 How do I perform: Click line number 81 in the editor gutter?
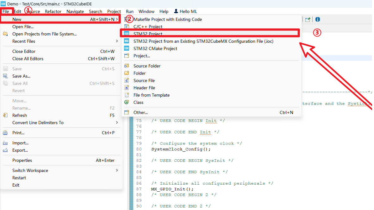[139, 155]
